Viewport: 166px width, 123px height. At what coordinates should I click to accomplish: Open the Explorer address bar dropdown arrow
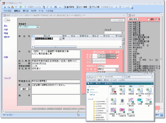click(x=122, y=77)
